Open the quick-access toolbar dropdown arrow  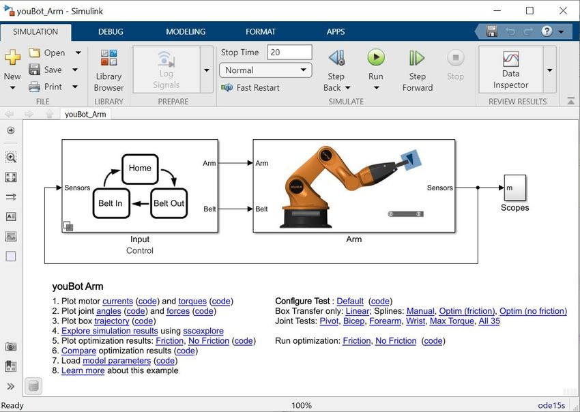562,32
